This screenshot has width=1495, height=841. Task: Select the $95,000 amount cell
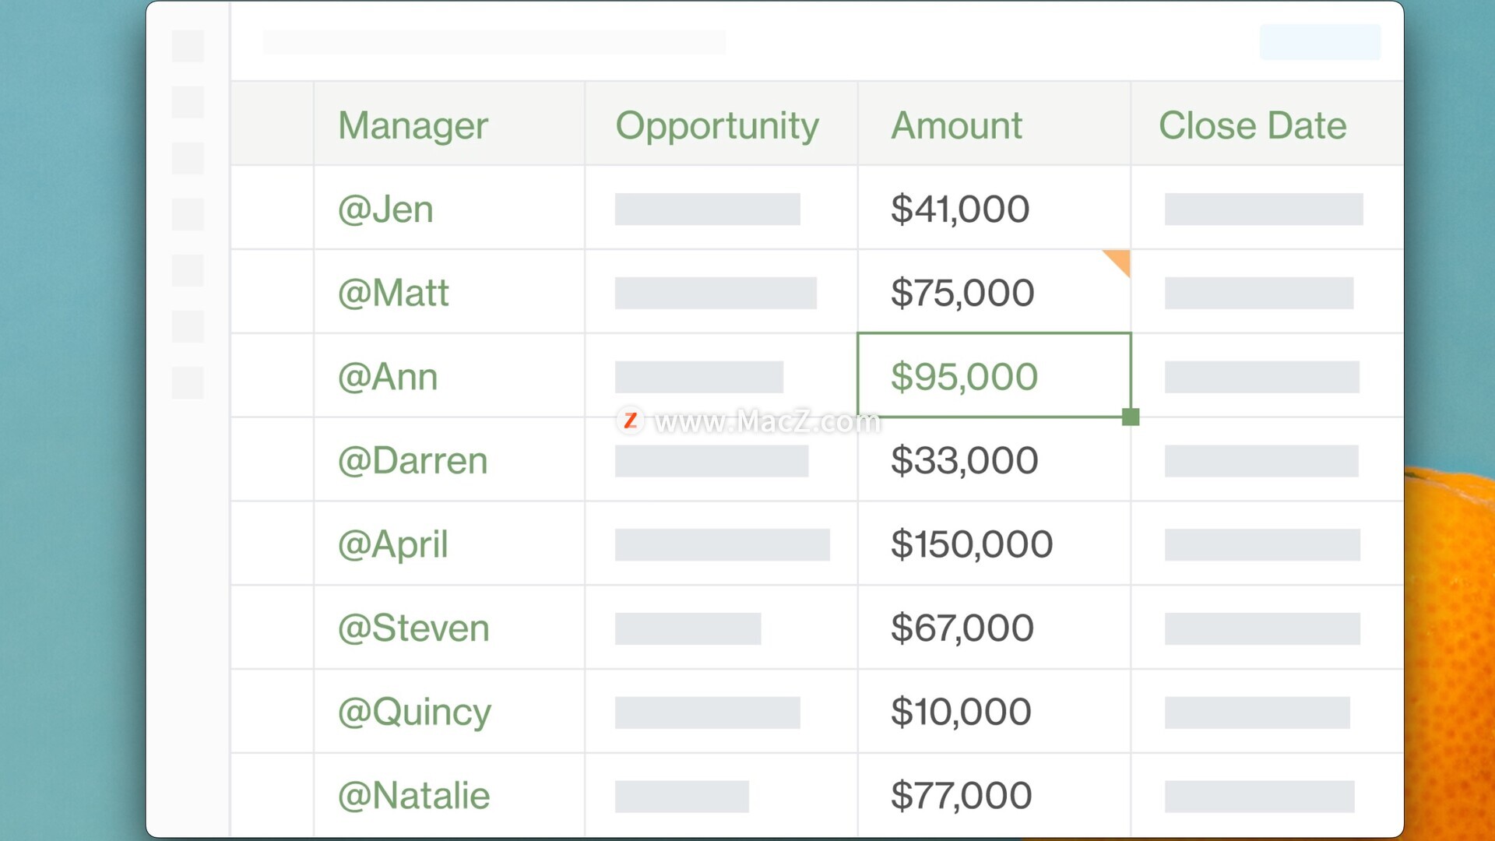point(994,375)
